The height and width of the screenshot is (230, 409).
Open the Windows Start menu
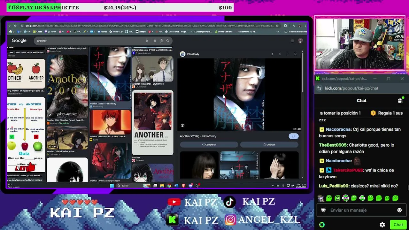(112, 186)
